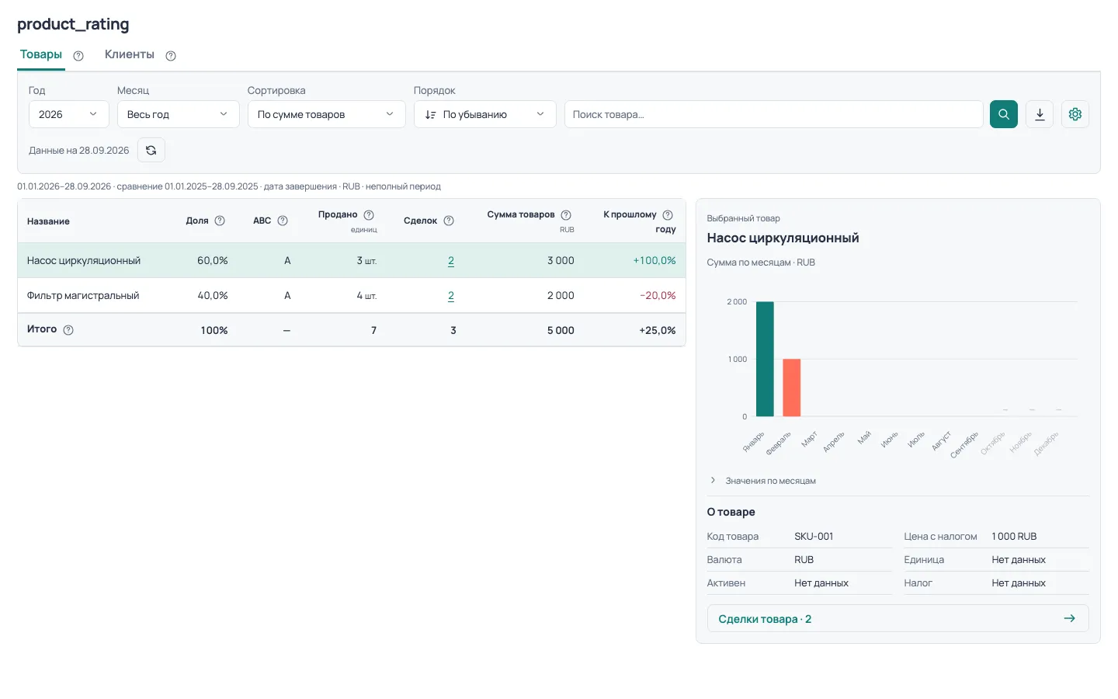Image resolution: width=1118 pixels, height=699 pixels.
Task: Click help icon beside Итого
Action: coord(68,330)
